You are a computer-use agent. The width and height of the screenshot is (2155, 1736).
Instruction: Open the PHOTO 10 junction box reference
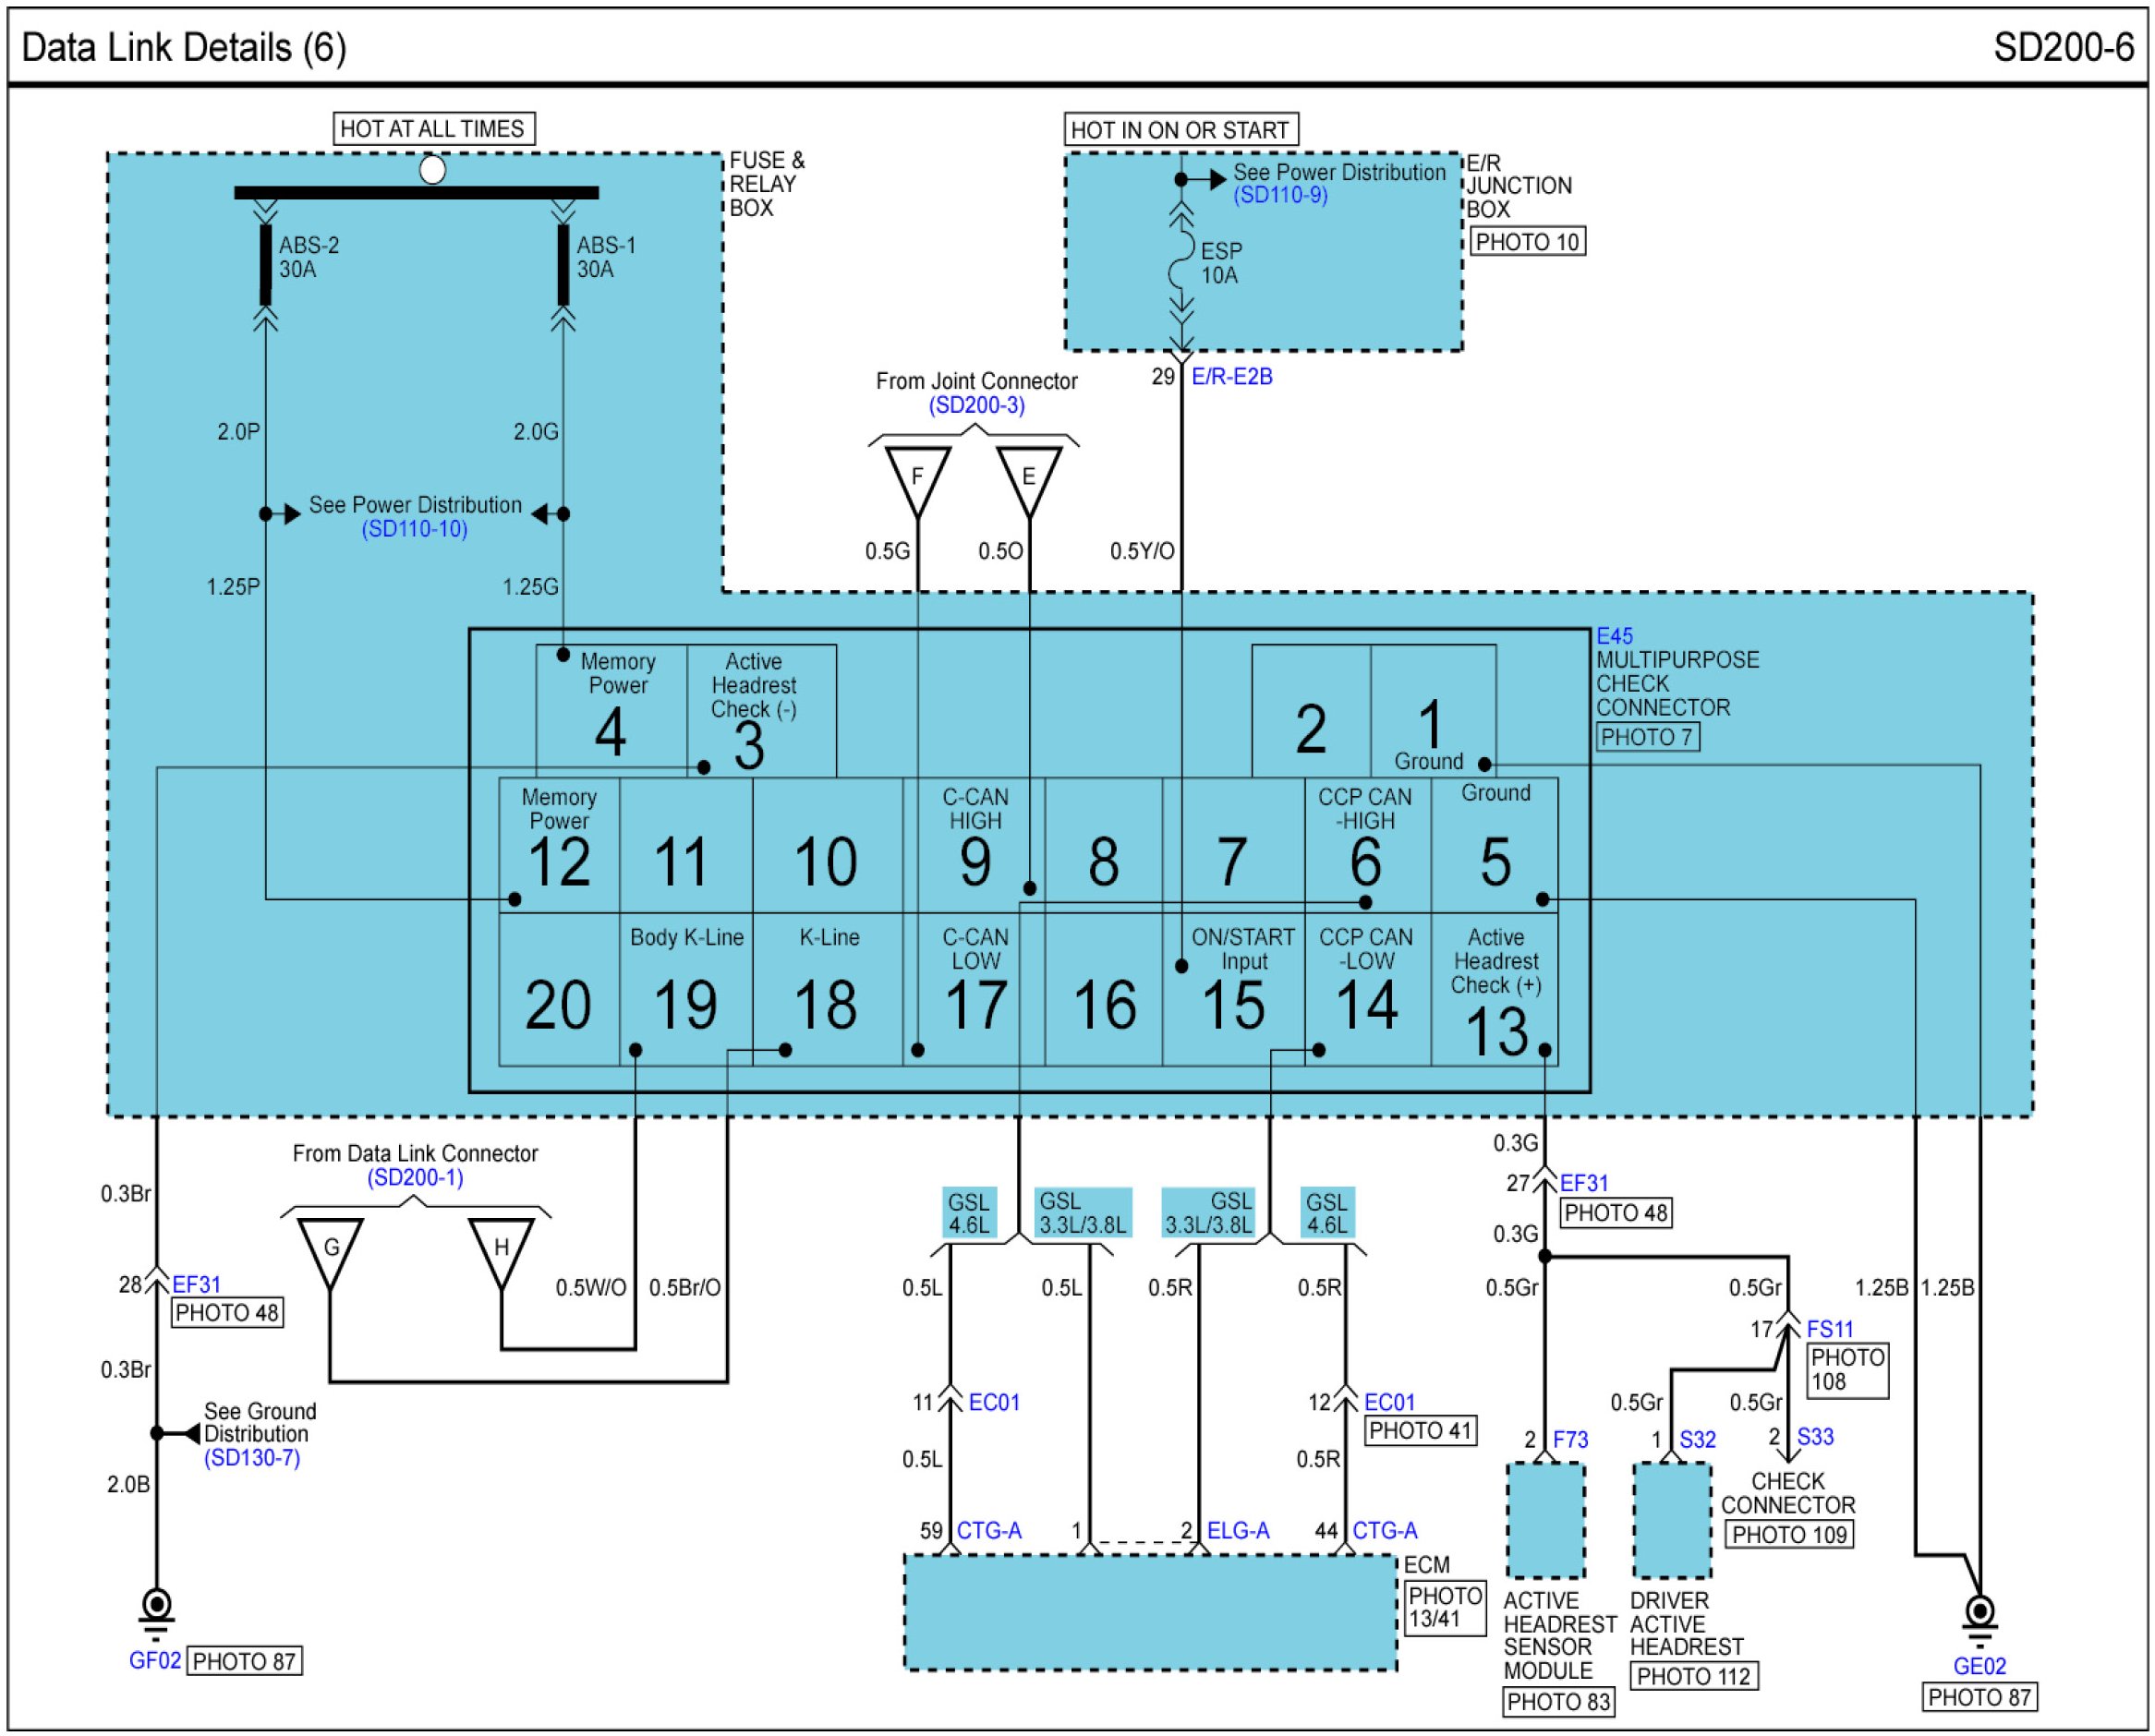click(1527, 242)
